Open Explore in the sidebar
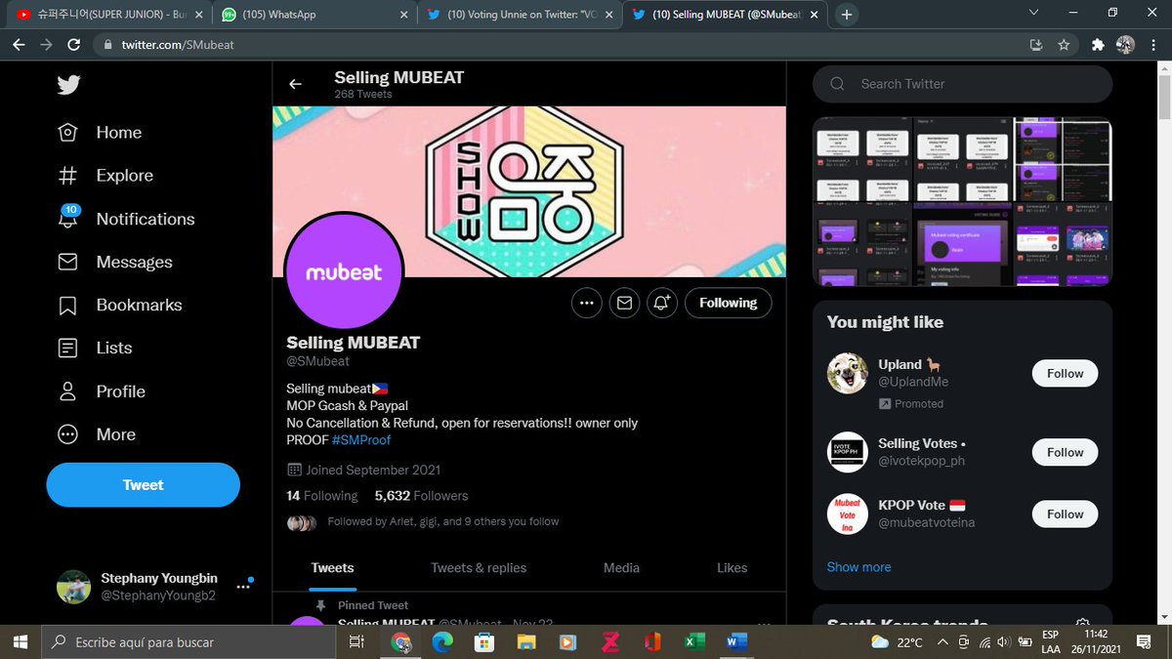Viewport: 1172px width, 659px height. pos(105,176)
